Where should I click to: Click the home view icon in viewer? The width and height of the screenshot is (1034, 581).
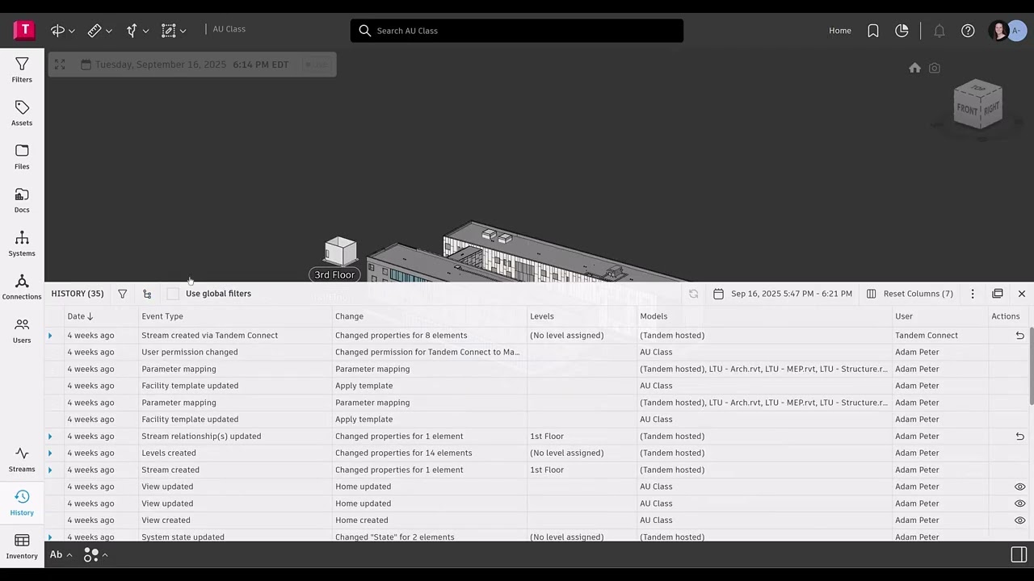tap(915, 68)
